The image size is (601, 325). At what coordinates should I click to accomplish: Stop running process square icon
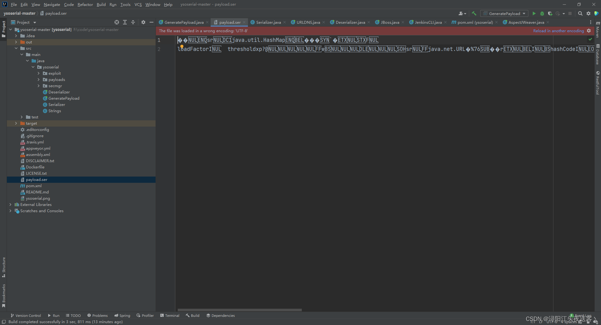[570, 13]
